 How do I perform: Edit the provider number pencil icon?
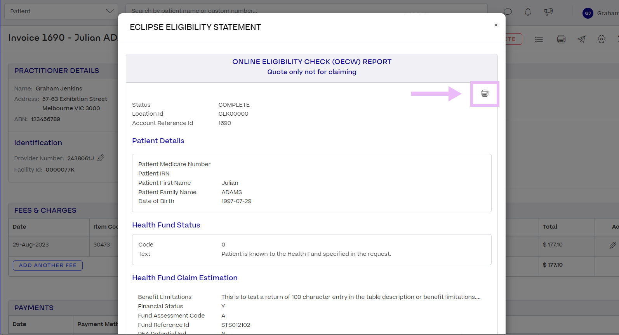click(x=101, y=158)
